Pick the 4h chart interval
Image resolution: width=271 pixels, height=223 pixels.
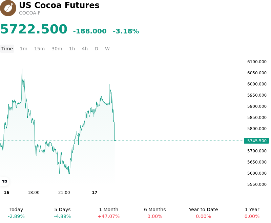pyautogui.click(x=85, y=49)
